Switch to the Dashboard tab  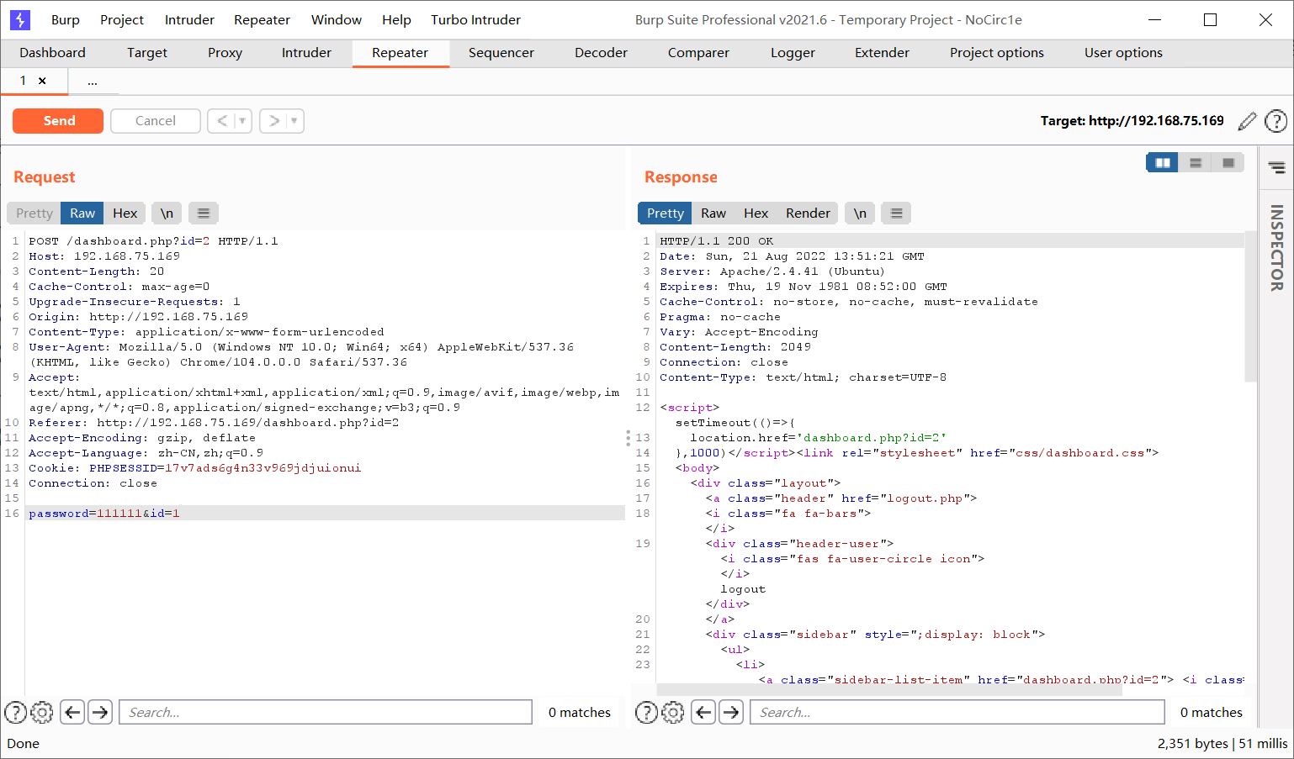[x=53, y=53]
